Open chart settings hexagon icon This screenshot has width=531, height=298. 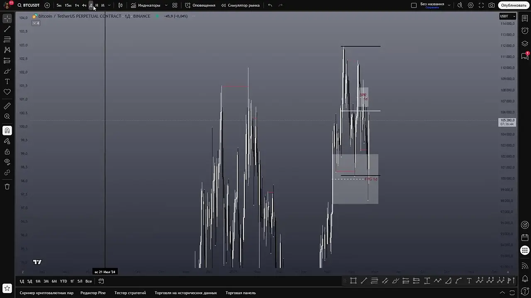(x=470, y=5)
